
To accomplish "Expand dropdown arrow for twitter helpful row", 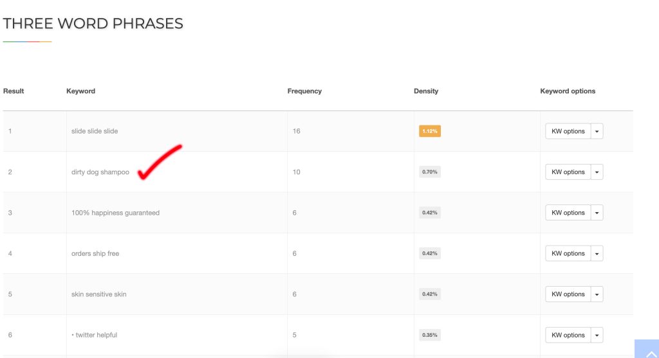I will tap(597, 335).
